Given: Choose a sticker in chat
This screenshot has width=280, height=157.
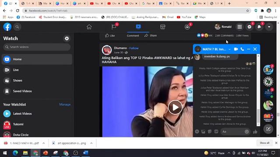Looking at the screenshot, I should tap(210, 132).
